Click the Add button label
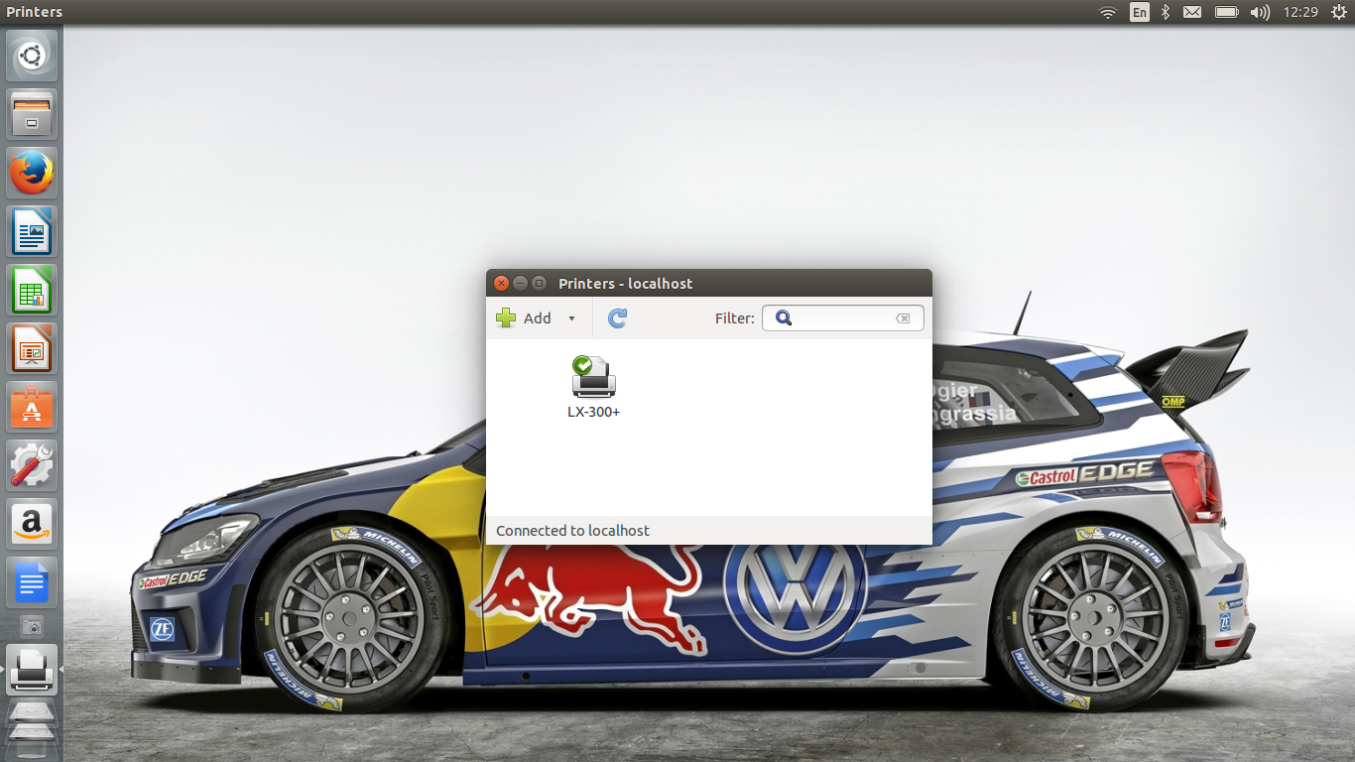The width and height of the screenshot is (1355, 762). pyautogui.click(x=538, y=318)
